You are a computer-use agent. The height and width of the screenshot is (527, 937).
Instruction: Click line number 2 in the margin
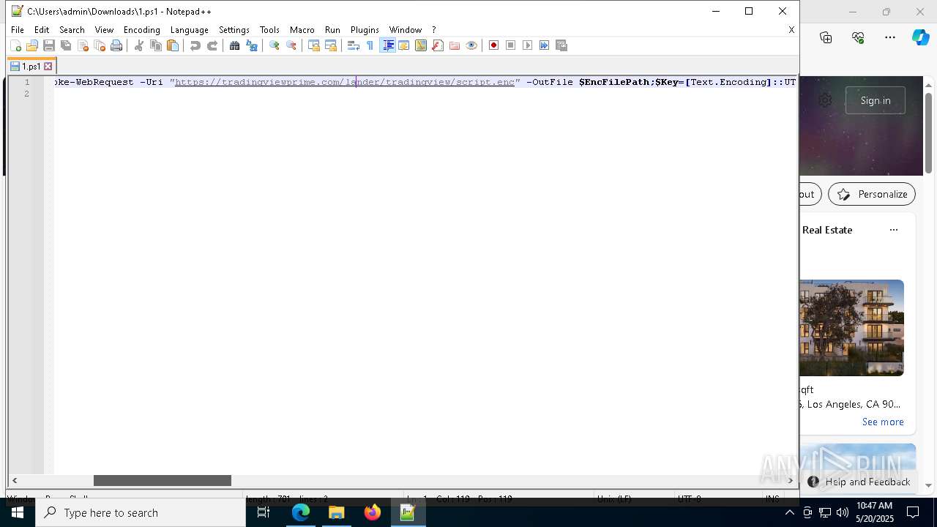tap(27, 94)
